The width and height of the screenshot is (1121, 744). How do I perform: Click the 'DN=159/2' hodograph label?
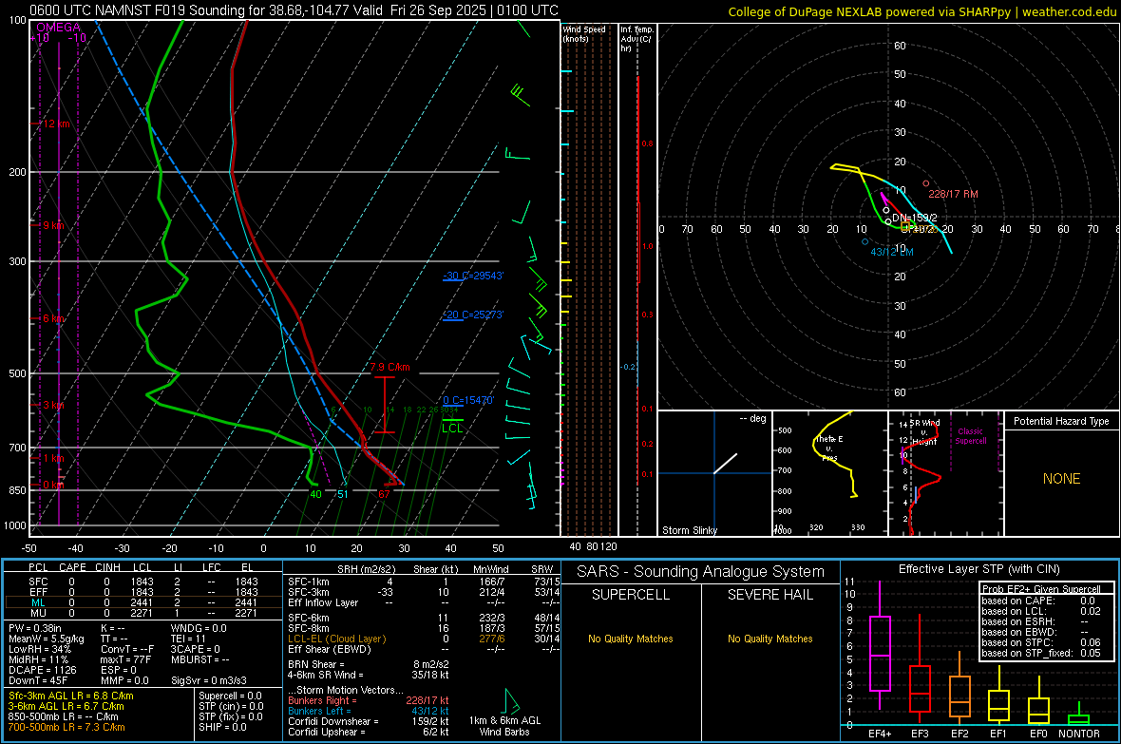915,218
